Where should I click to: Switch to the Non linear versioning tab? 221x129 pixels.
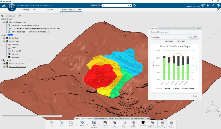pos(137,118)
